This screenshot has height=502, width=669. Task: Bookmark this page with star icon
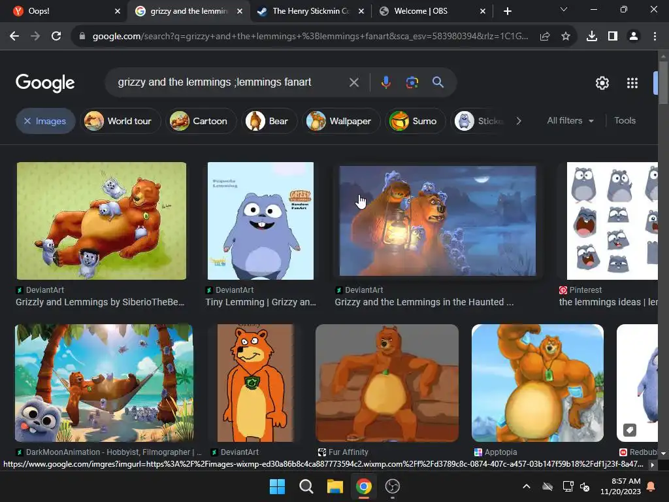tap(566, 37)
